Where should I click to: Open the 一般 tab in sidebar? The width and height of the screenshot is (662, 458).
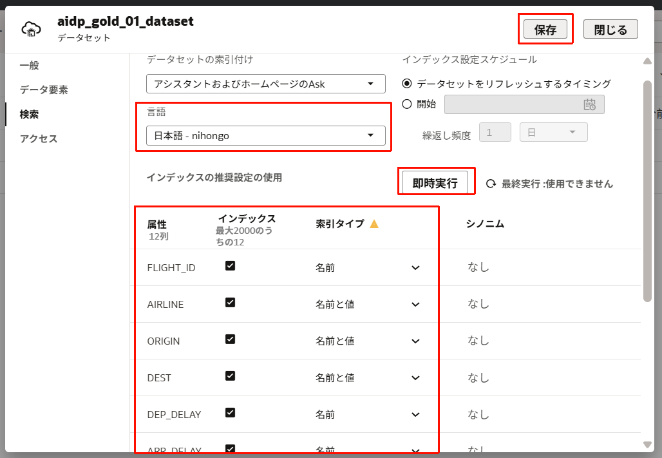coord(29,66)
